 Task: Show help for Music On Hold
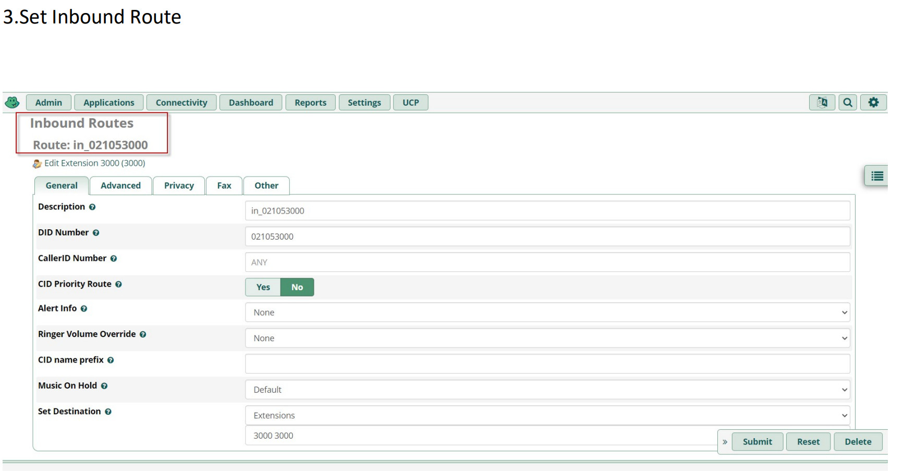(104, 386)
